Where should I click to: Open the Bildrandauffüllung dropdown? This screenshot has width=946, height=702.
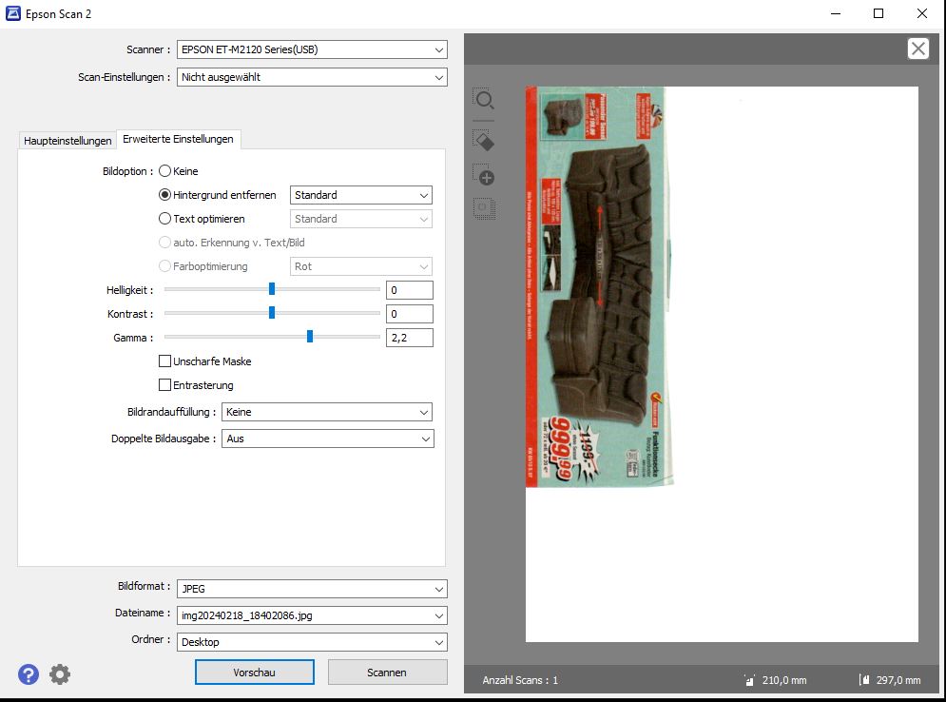click(x=327, y=412)
